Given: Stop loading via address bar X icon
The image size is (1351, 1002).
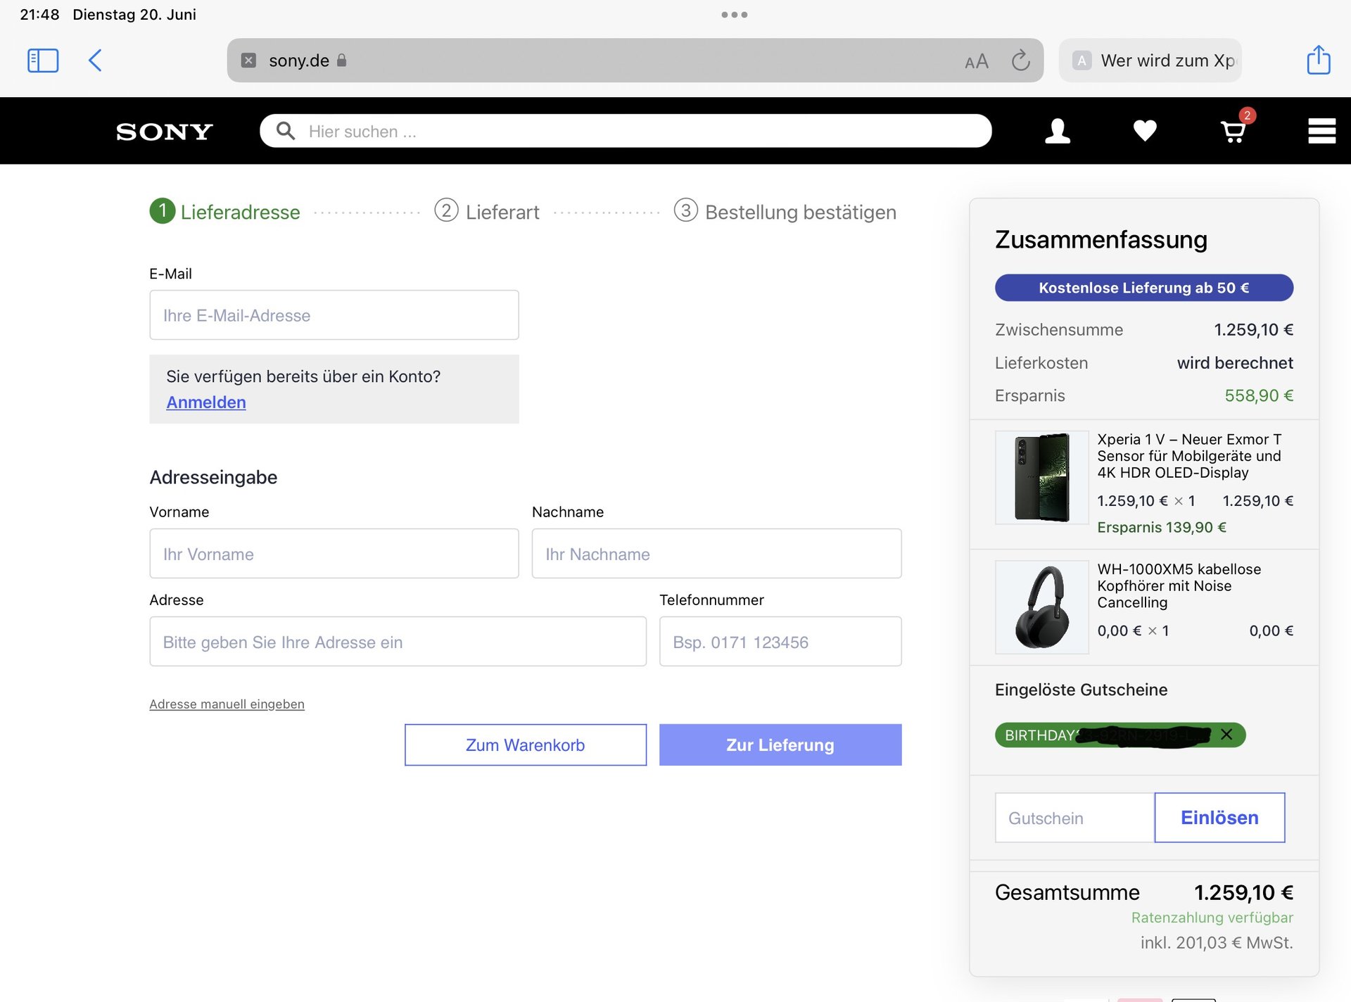Looking at the screenshot, I should coord(248,61).
